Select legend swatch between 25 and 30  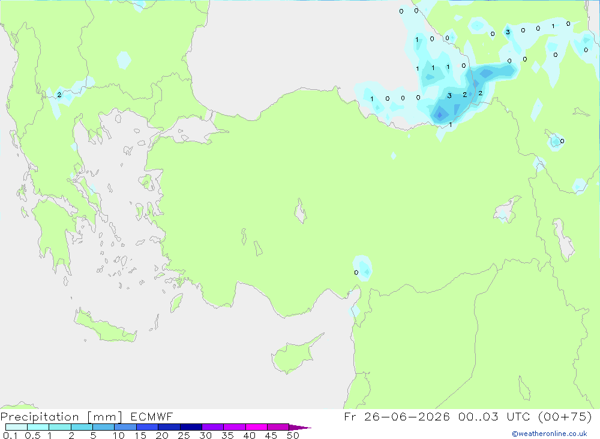pos(191,427)
